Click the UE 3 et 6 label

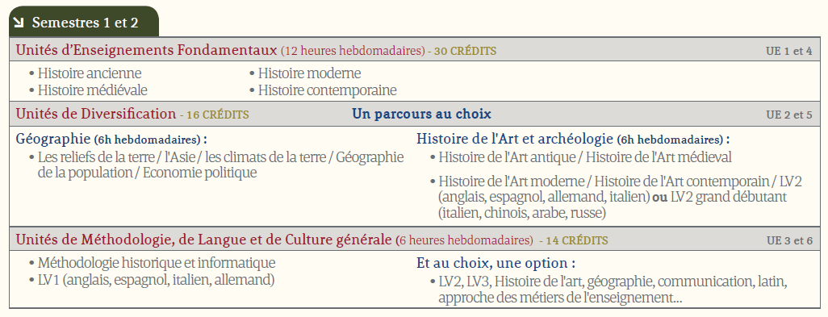coord(789,240)
